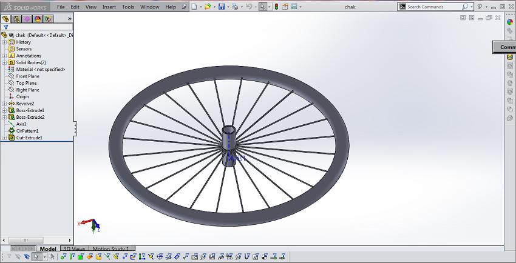Open the Window menu

[150, 7]
